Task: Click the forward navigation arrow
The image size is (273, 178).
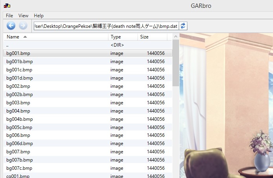Action: 23,26
